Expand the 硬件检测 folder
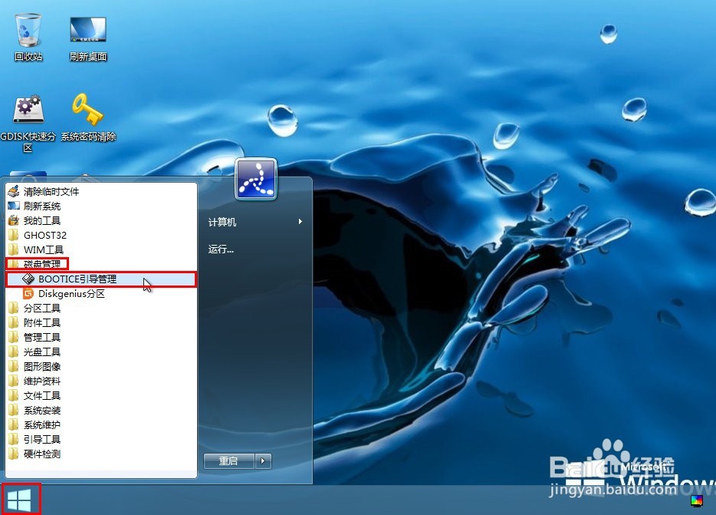The height and width of the screenshot is (515, 716). [101, 454]
